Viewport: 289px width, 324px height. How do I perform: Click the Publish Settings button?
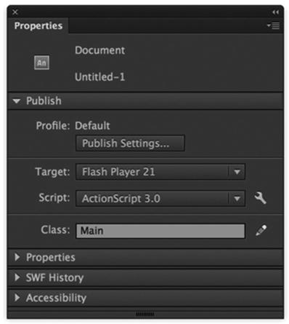pos(130,143)
